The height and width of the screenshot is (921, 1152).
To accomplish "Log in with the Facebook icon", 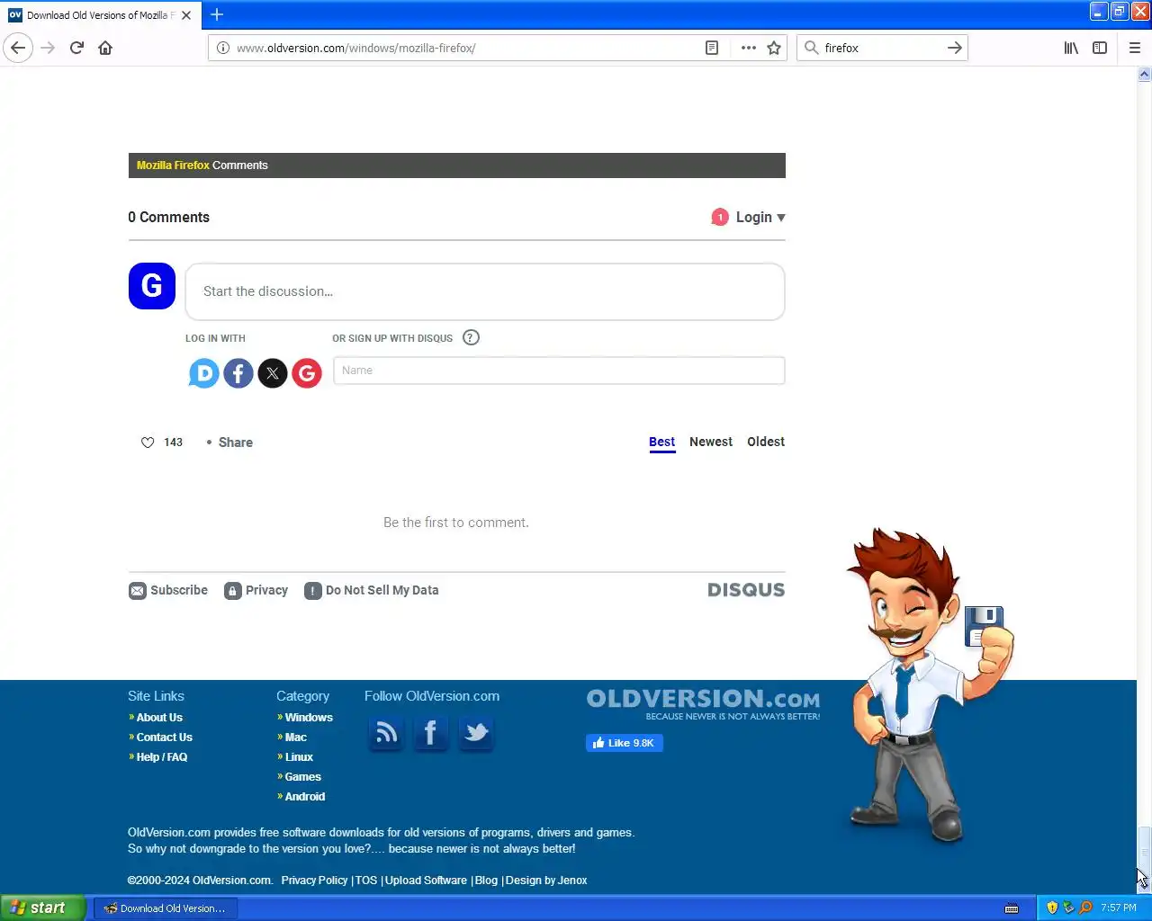I will 238,373.
